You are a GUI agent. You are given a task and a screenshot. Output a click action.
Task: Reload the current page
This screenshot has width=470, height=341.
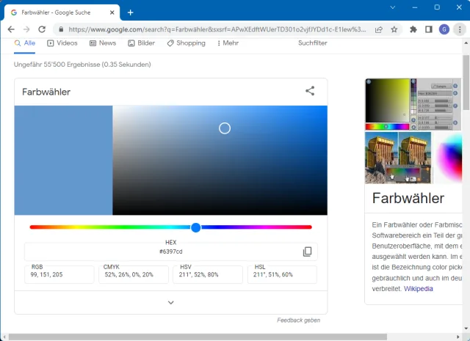pos(43,29)
